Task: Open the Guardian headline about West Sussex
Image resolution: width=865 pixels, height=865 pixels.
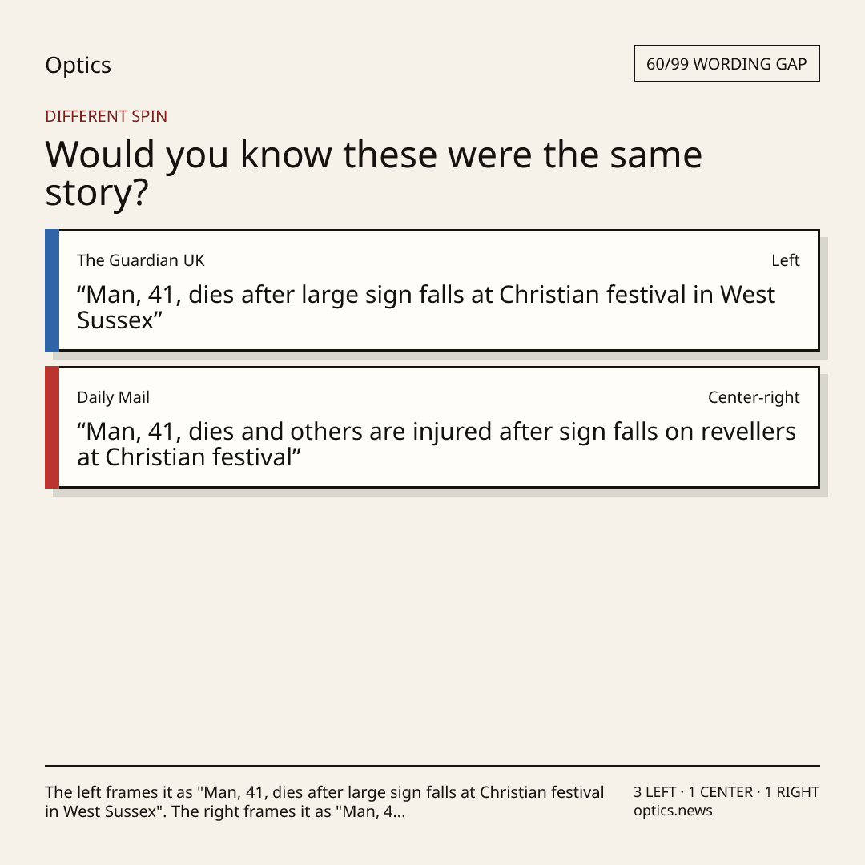Action: point(426,308)
